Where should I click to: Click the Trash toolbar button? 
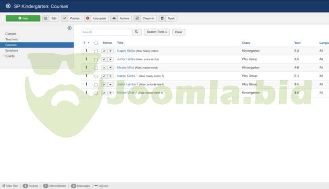168,19
